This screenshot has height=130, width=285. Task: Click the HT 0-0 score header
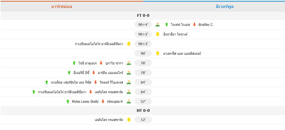pos(143,110)
